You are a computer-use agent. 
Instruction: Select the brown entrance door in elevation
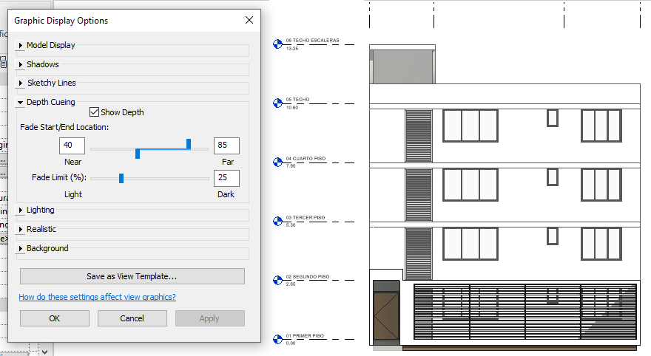pos(386,317)
